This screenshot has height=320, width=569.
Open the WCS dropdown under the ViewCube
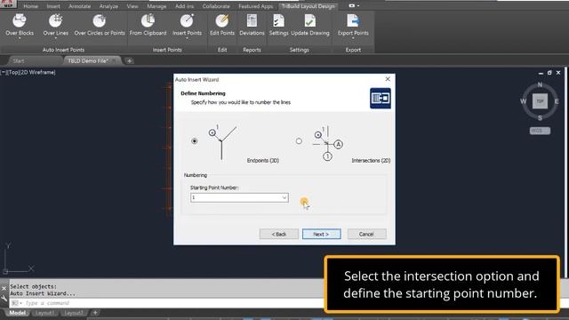540,131
